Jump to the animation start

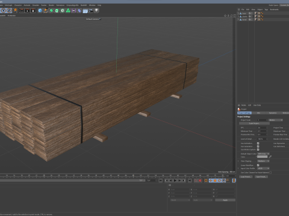click(161, 181)
